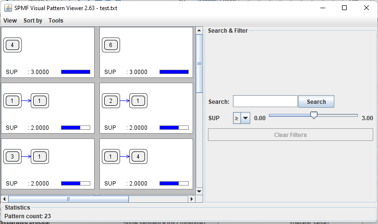Open the Tools menu

pos(56,21)
